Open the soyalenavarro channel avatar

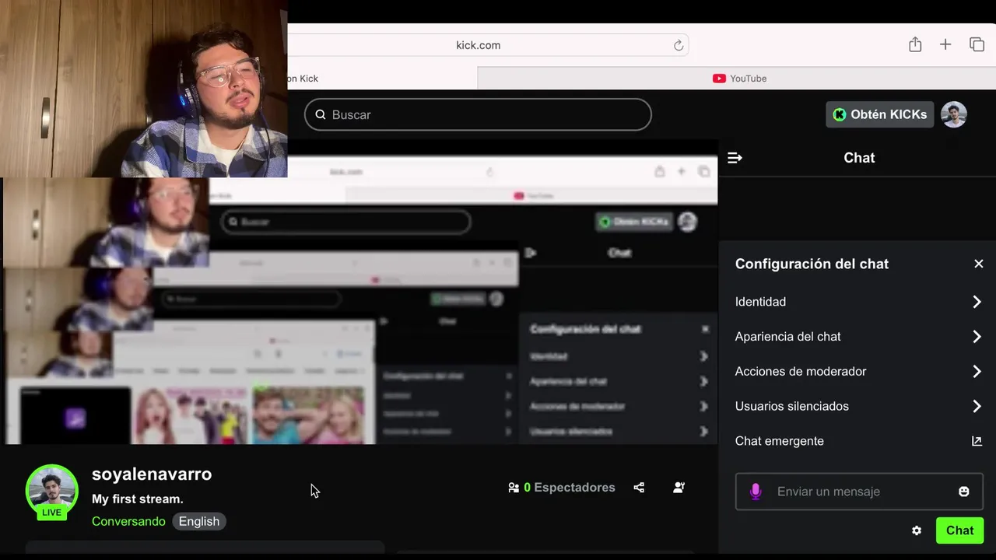tap(52, 492)
